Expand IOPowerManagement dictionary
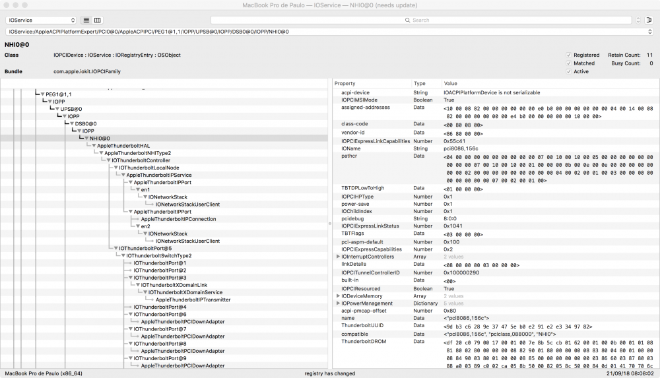660x378 pixels. [x=338, y=303]
